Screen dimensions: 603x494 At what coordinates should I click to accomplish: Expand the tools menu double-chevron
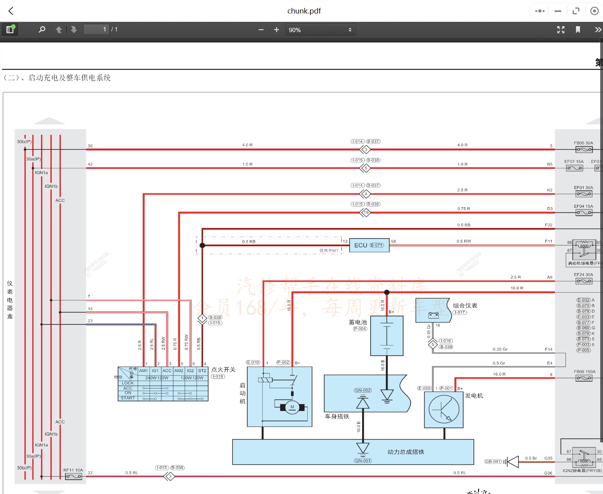coord(598,30)
